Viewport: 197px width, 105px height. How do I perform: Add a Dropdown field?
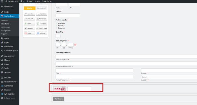pyautogui.click(x=41, y=19)
